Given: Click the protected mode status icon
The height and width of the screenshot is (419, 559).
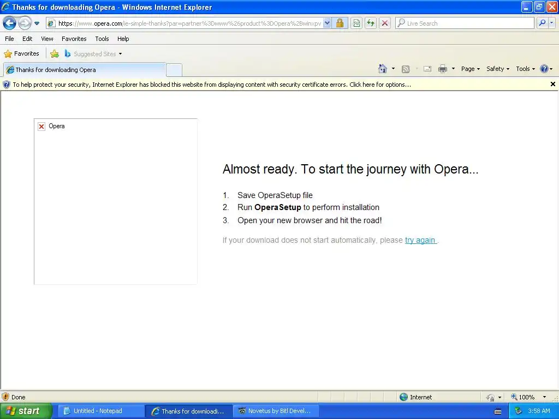Looking at the screenshot, I should pos(491,397).
